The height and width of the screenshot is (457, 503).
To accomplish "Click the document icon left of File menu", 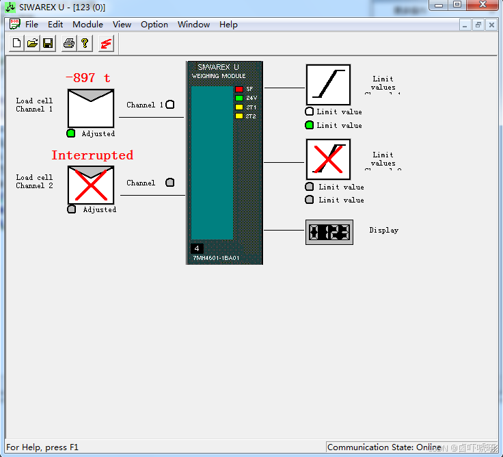I will coord(14,24).
